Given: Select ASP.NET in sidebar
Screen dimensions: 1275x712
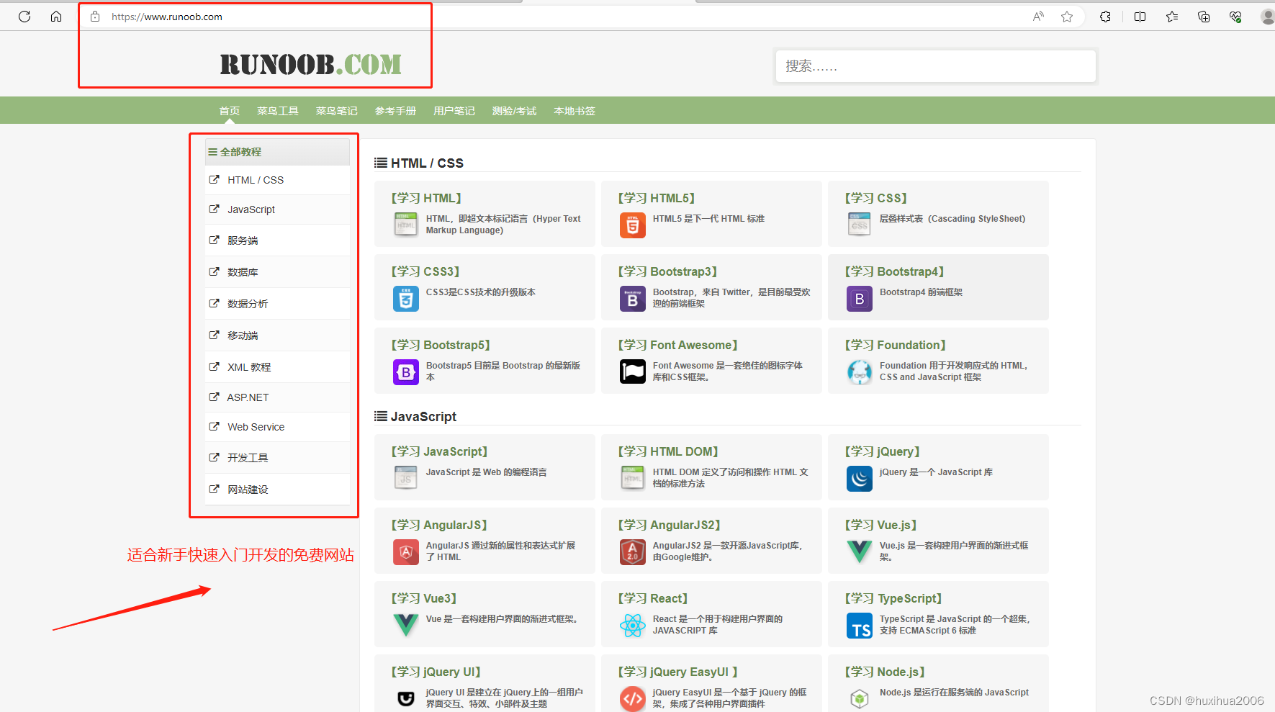Looking at the screenshot, I should pyautogui.click(x=277, y=397).
